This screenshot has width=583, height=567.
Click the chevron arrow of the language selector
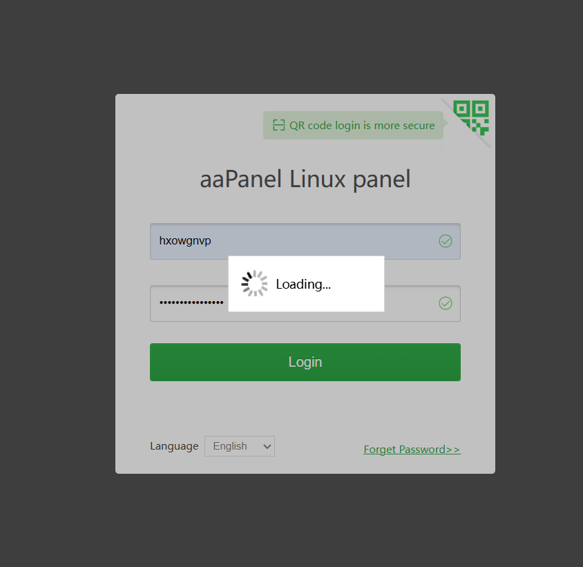[267, 447]
